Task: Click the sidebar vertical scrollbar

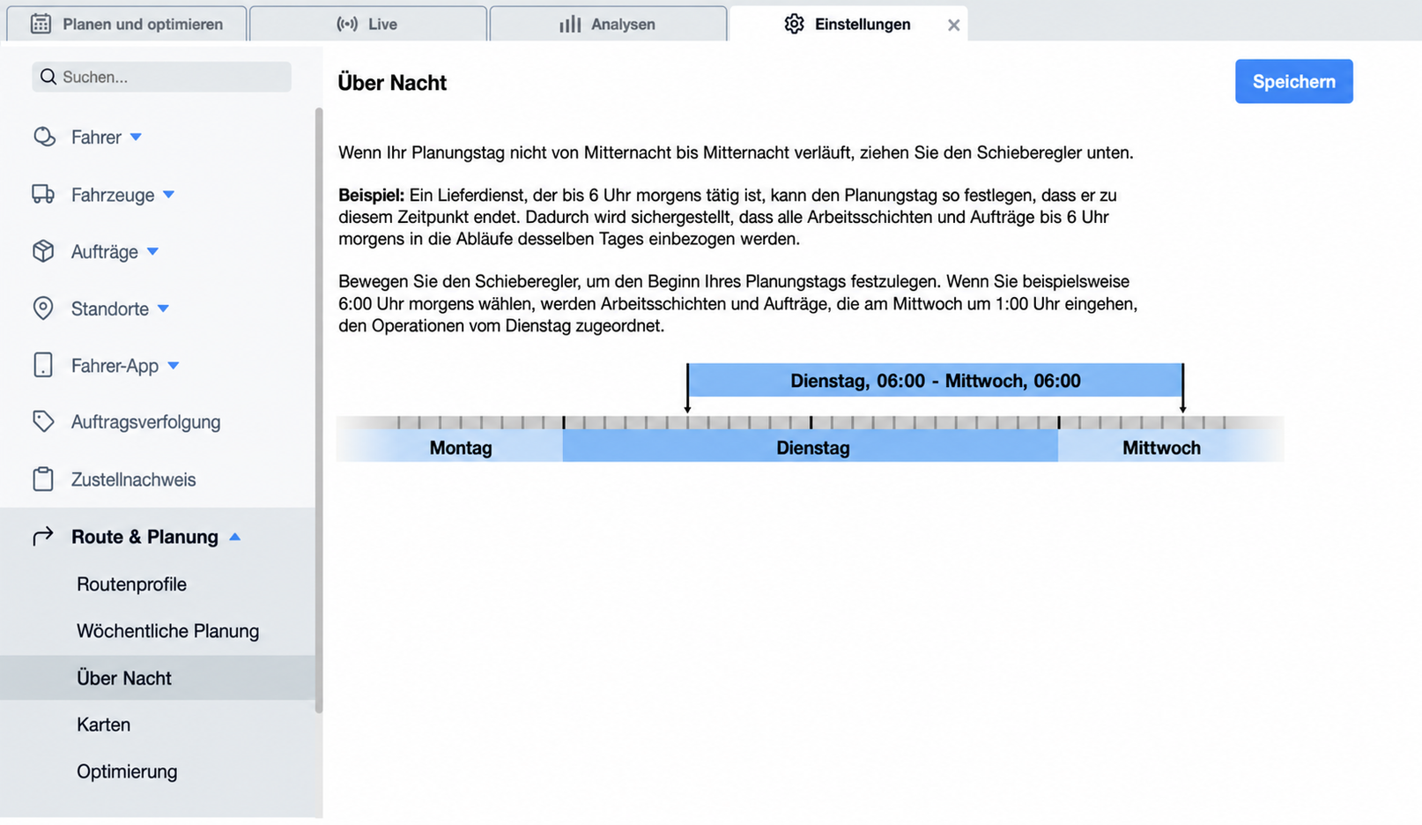Action: pos(319,410)
